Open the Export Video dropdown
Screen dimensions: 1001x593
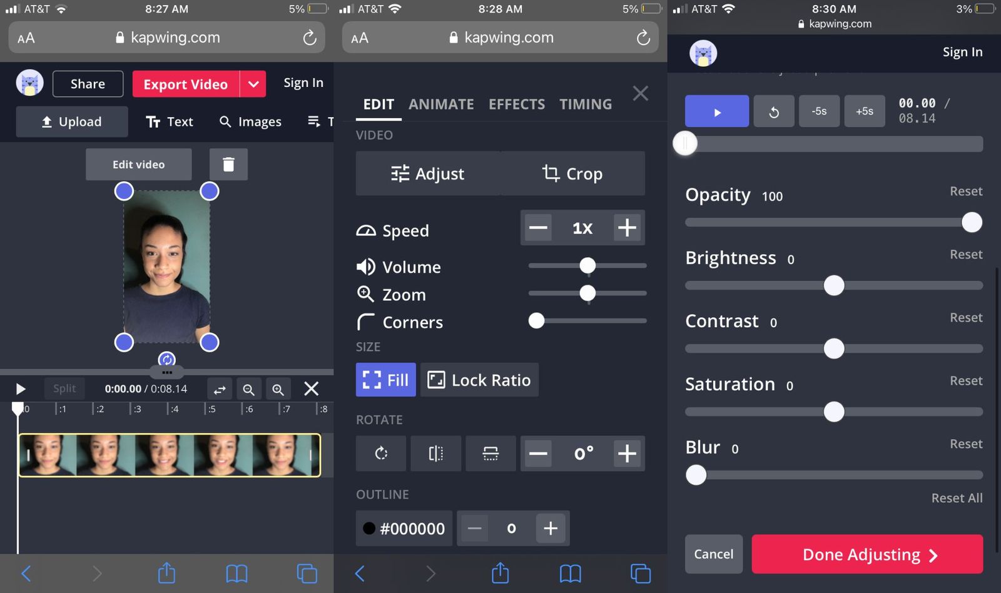click(253, 84)
